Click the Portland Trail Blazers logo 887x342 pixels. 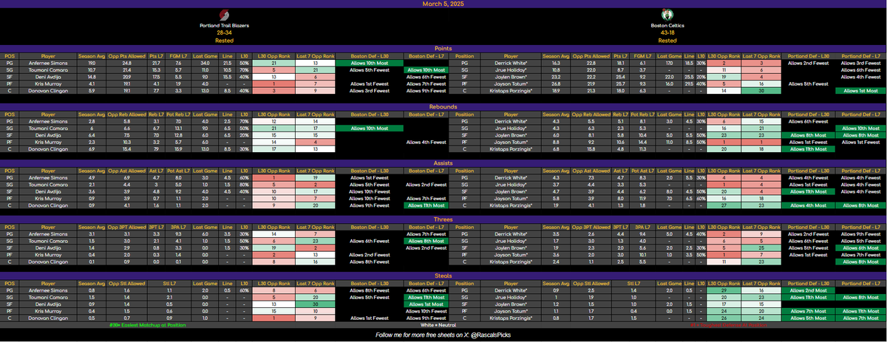[x=224, y=16]
